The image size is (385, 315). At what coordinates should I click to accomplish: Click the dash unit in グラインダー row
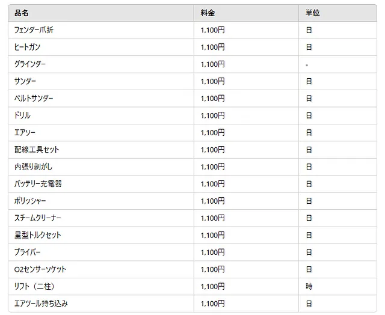coord(307,65)
